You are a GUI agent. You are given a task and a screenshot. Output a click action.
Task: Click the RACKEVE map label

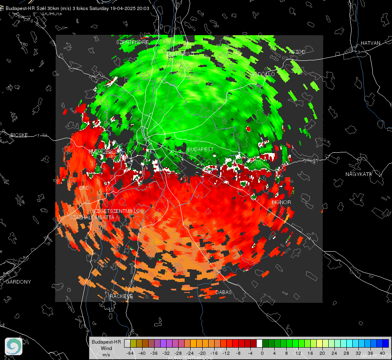click(x=121, y=296)
